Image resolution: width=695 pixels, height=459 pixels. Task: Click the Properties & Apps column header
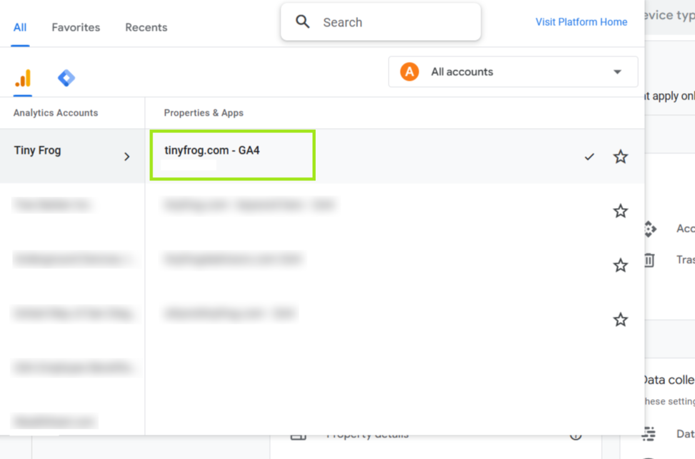click(204, 113)
